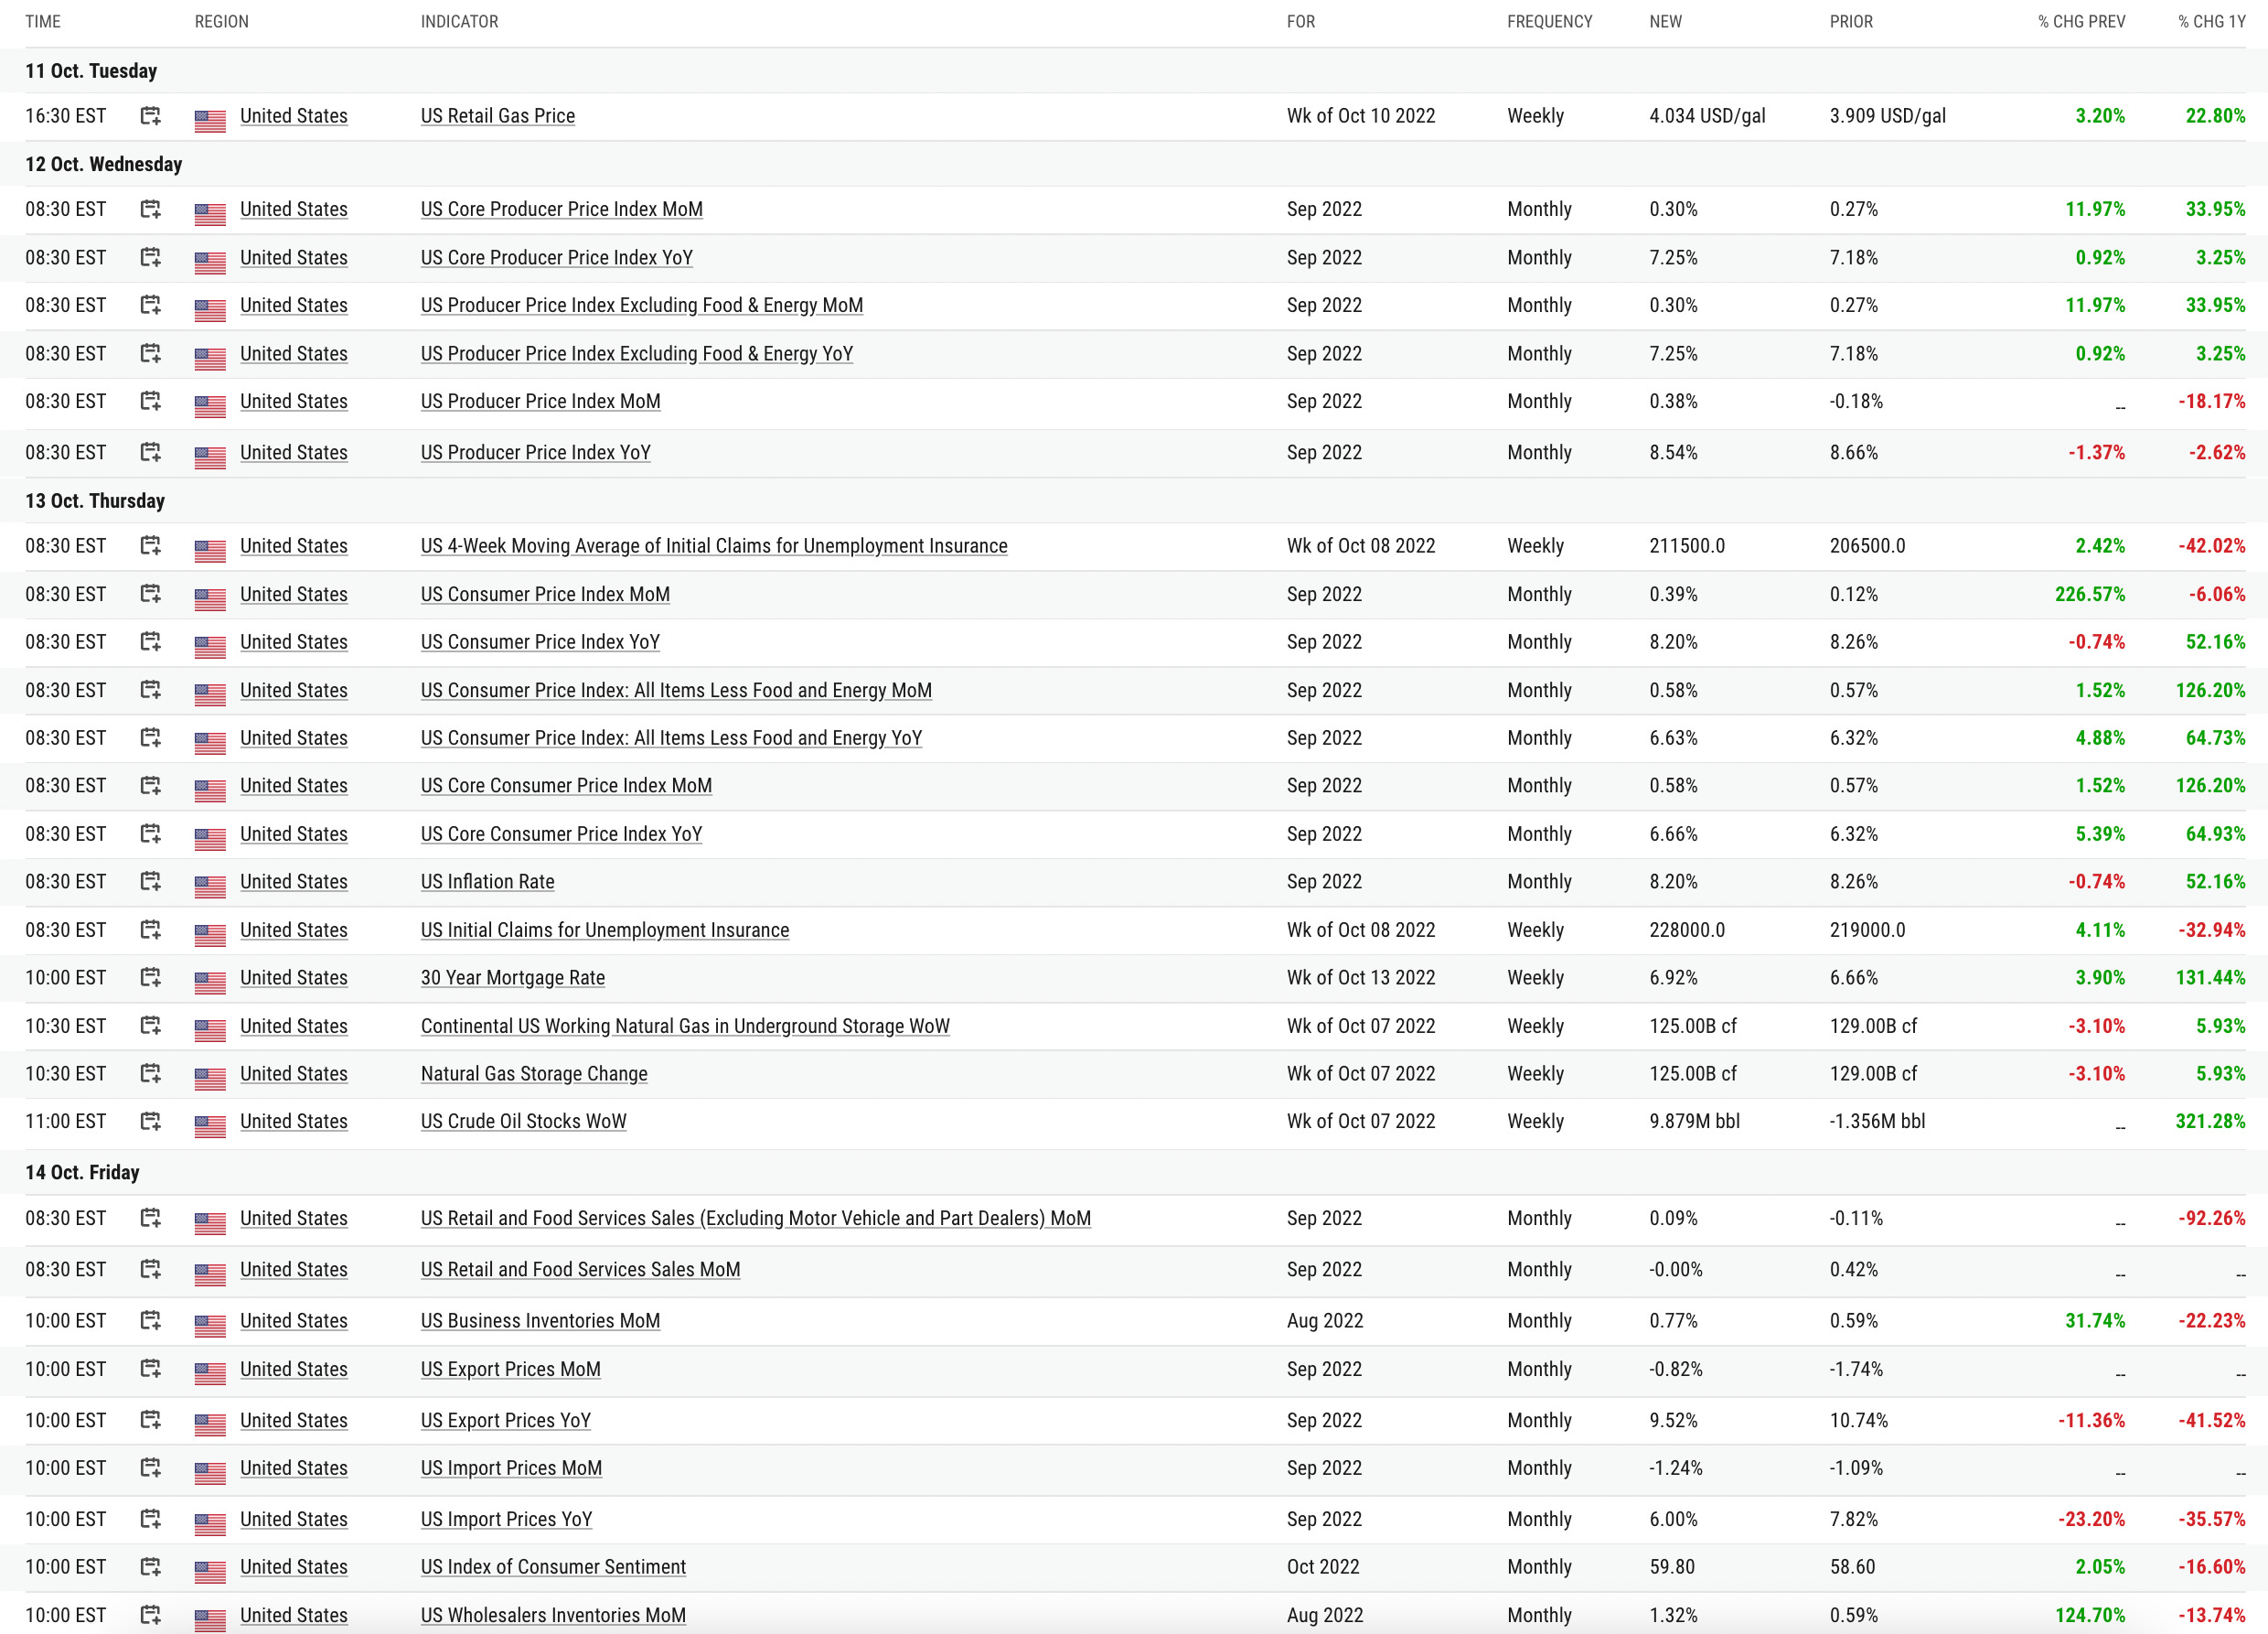This screenshot has height=1634, width=2268.
Task: Click the 226.57% change value for CPI MoM
Action: pyautogui.click(x=2090, y=595)
